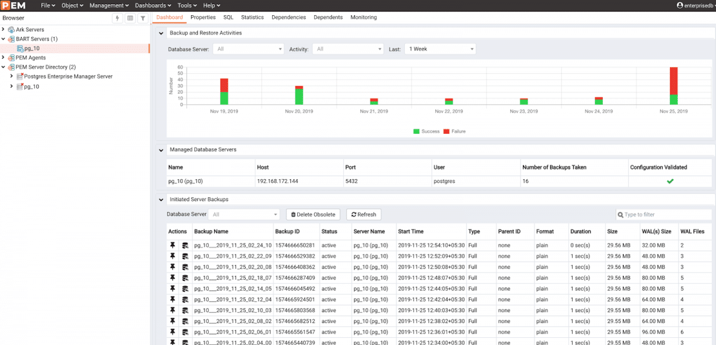
Task: Pin backup pg_10___2019_11_25_02_18_07
Action: 172,278
